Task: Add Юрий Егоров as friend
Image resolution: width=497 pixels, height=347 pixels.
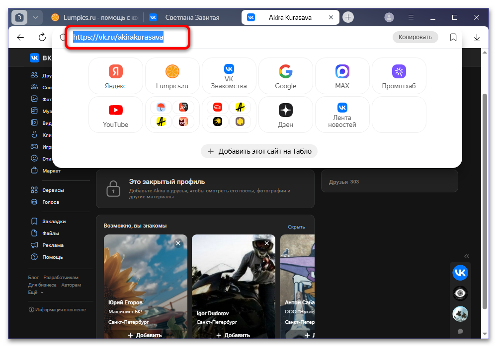Action: point(145,335)
